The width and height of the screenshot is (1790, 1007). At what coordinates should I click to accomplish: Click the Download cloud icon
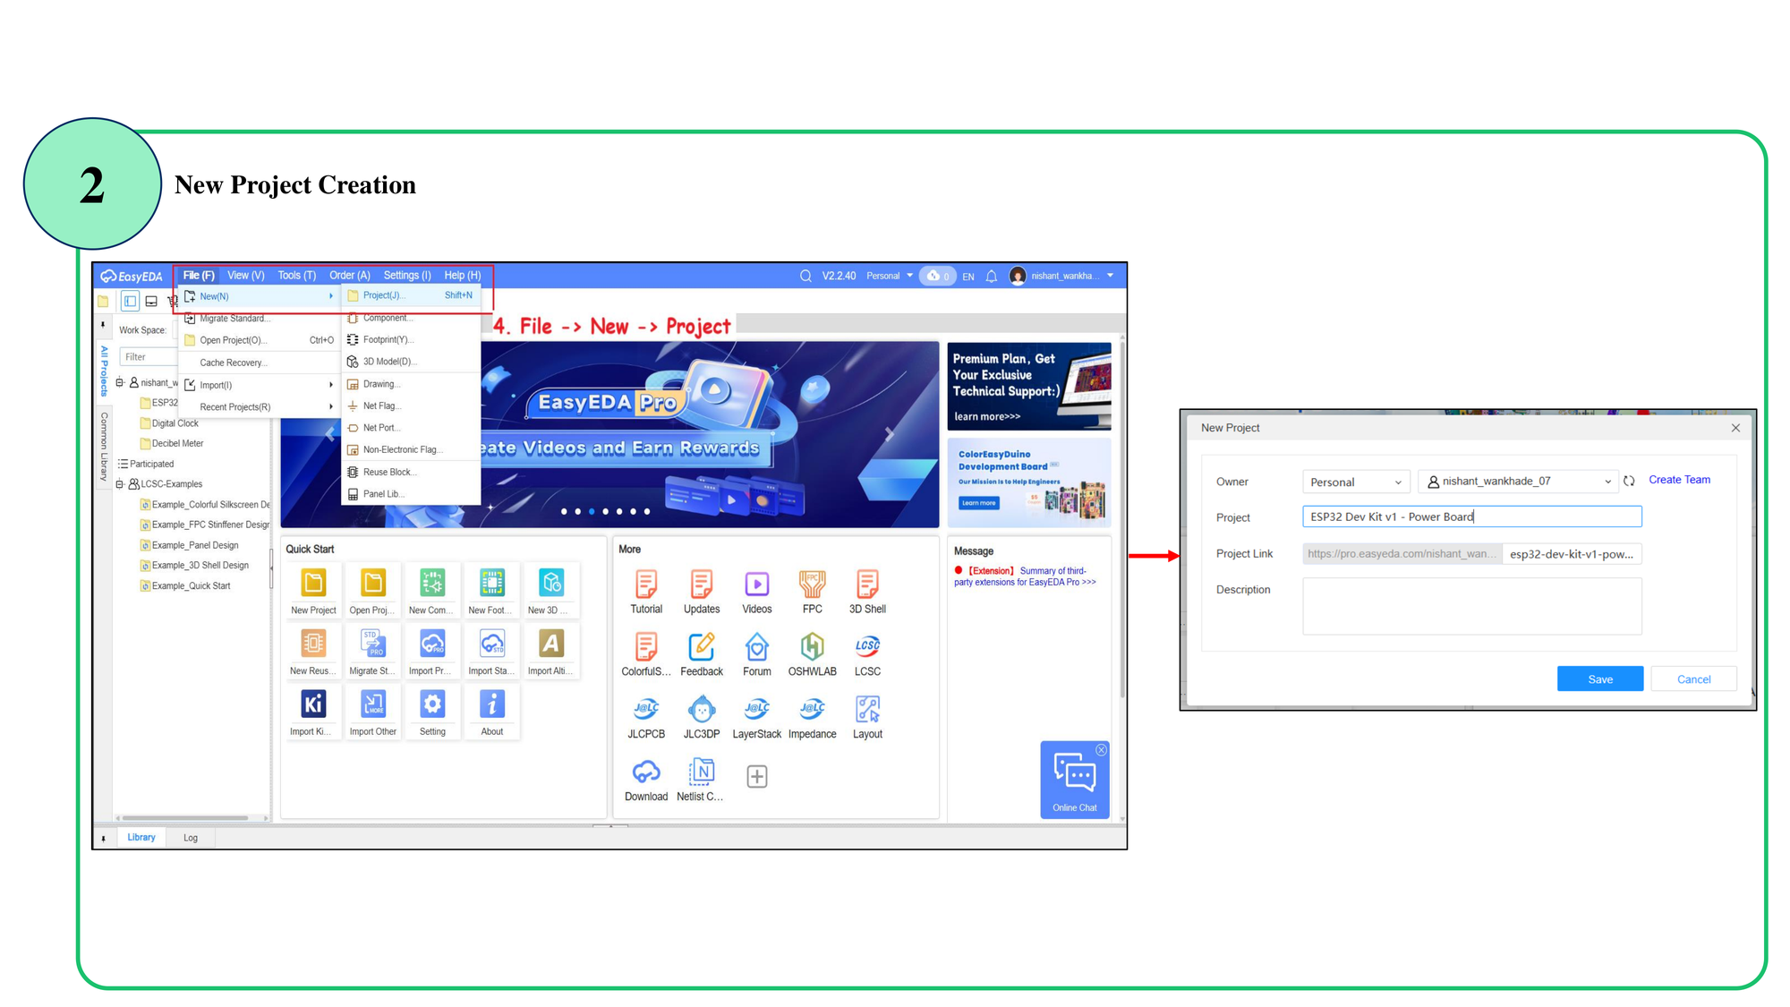click(646, 772)
